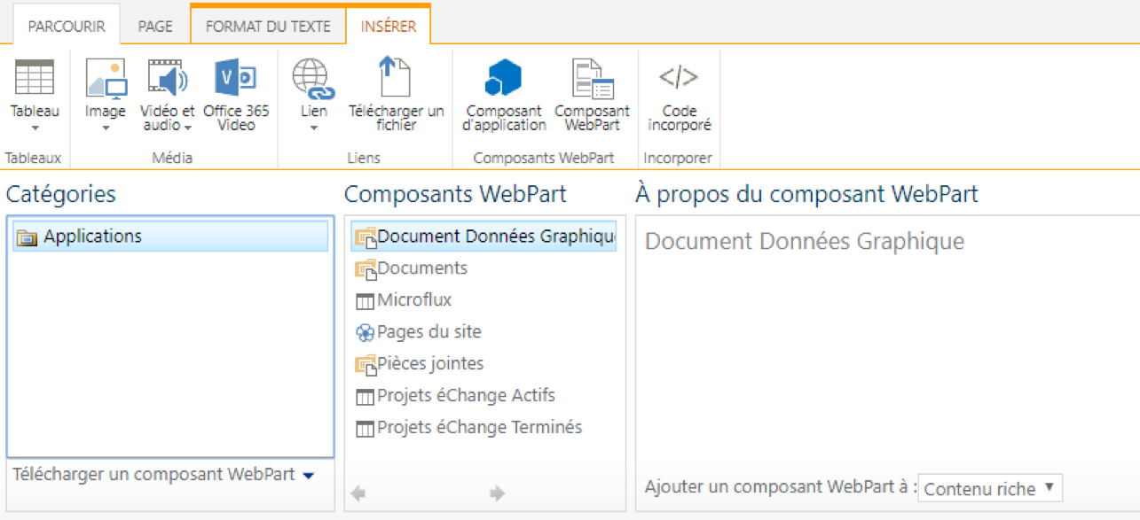Open Office 365 Video
Screen dimensions: 1140x520
click(235, 78)
